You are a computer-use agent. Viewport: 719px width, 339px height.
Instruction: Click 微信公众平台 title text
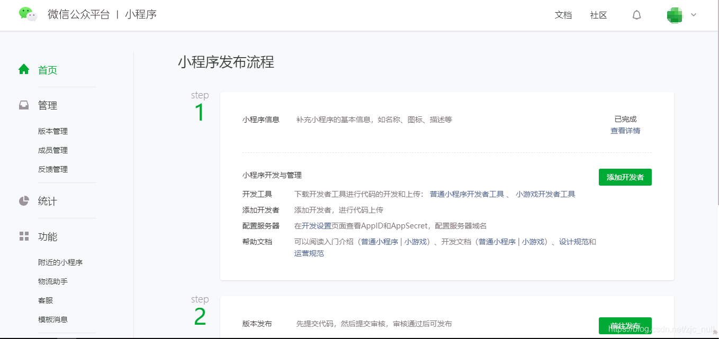[x=78, y=15]
